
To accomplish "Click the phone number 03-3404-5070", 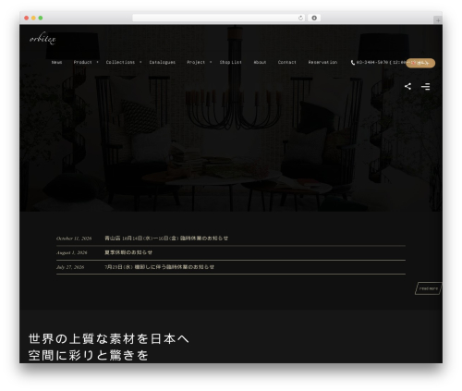I will point(372,62).
